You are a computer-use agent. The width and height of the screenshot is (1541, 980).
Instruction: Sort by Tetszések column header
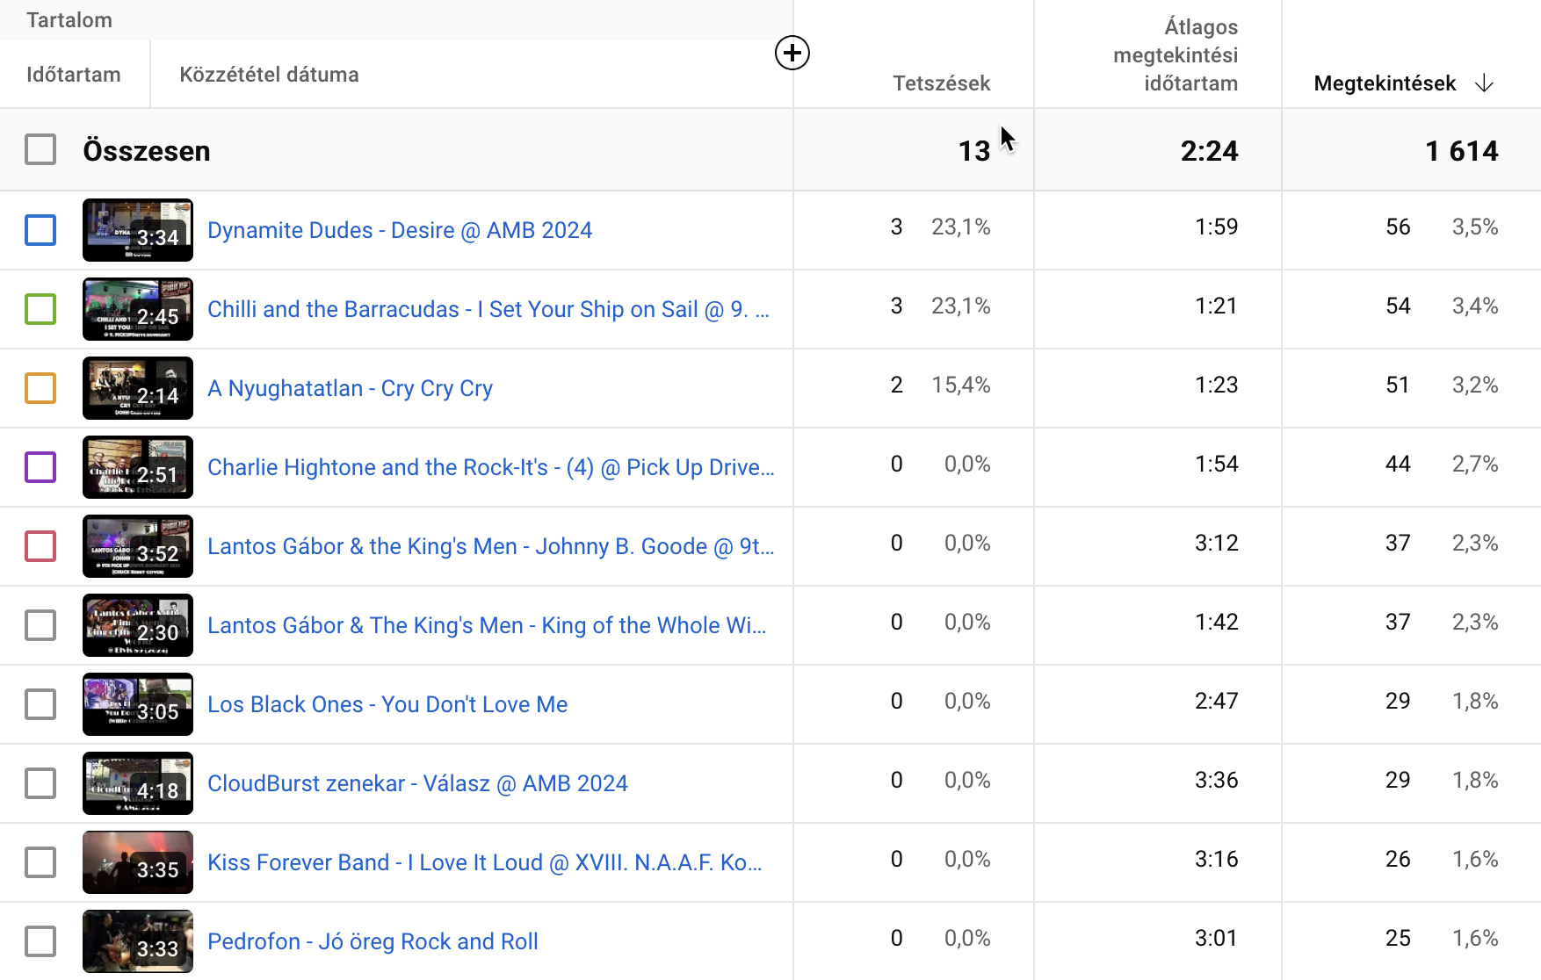[941, 83]
